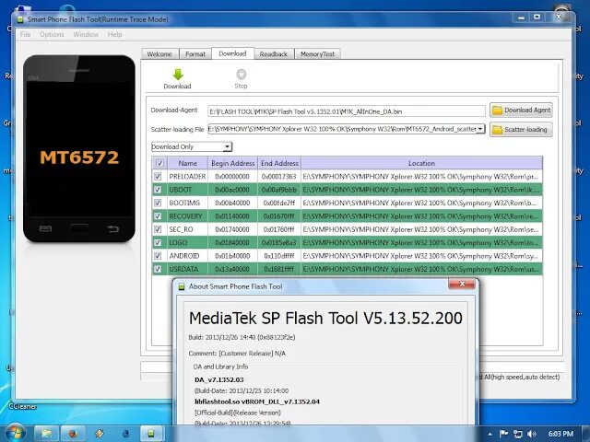The image size is (590, 442).
Task: Uncheck the LOGO partition checkbox
Action: (x=158, y=242)
